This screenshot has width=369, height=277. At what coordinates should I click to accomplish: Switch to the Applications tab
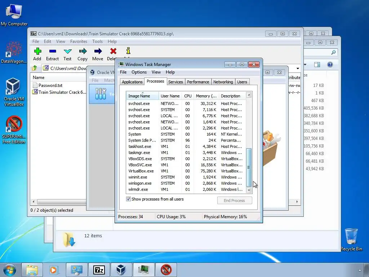(x=132, y=82)
